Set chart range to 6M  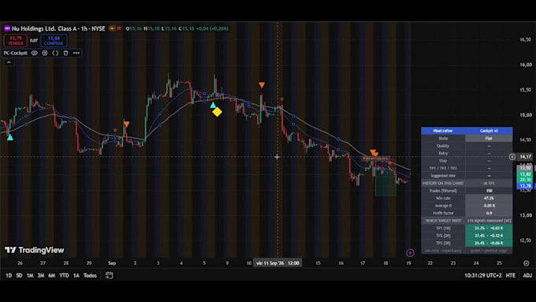point(51,275)
